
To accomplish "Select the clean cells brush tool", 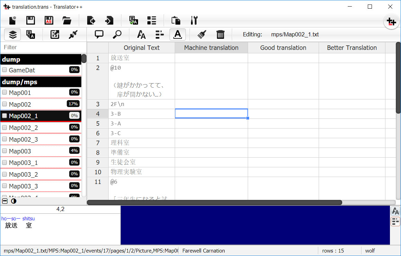I will coord(202,34).
